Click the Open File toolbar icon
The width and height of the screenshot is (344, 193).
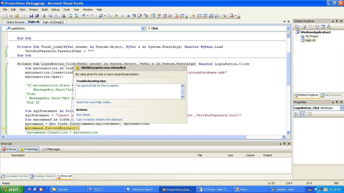pyautogui.click(x=17, y=16)
